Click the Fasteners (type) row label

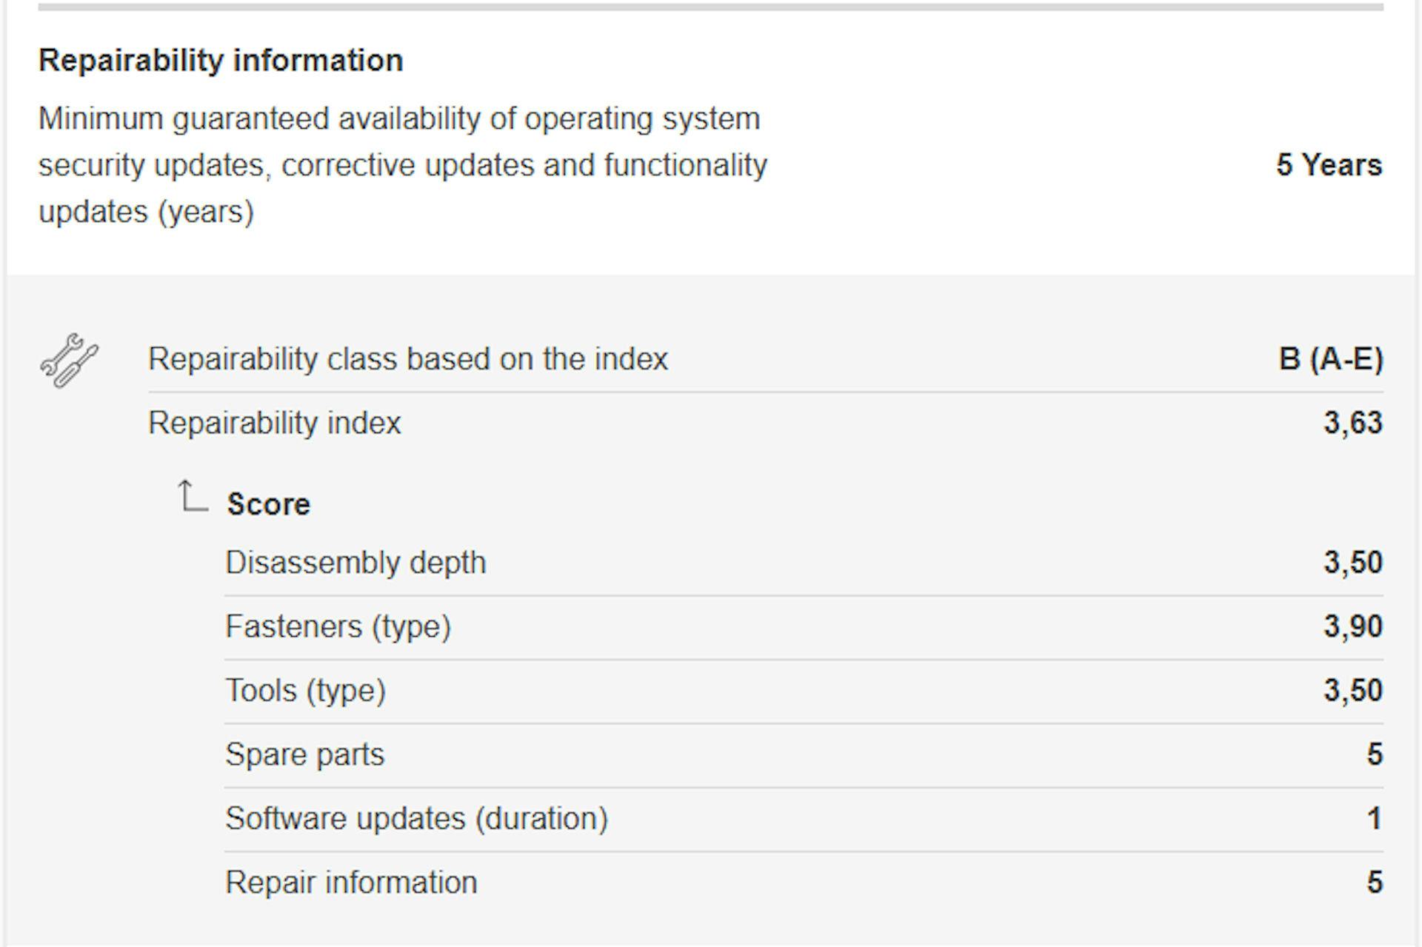338,627
